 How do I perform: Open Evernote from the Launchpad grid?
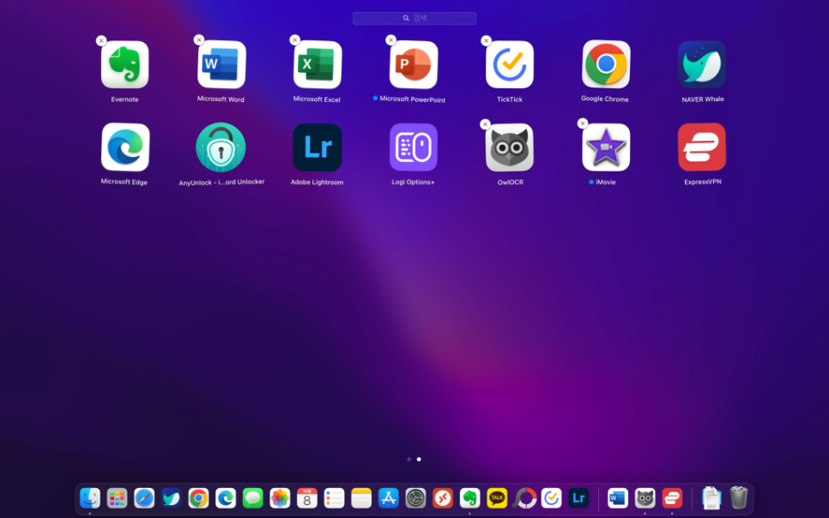[x=124, y=64]
